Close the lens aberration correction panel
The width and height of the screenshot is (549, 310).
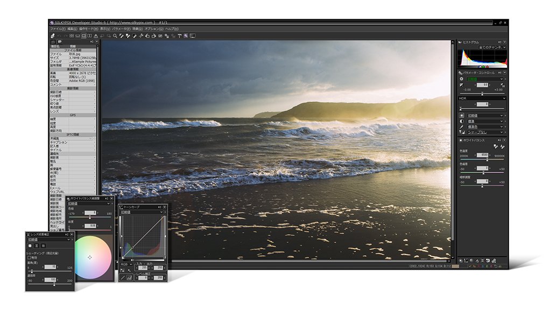pos(72,234)
